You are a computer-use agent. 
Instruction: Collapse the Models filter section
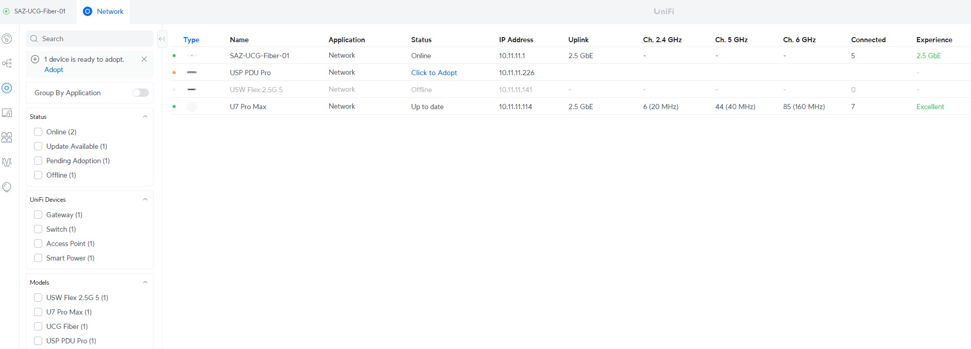pos(145,283)
